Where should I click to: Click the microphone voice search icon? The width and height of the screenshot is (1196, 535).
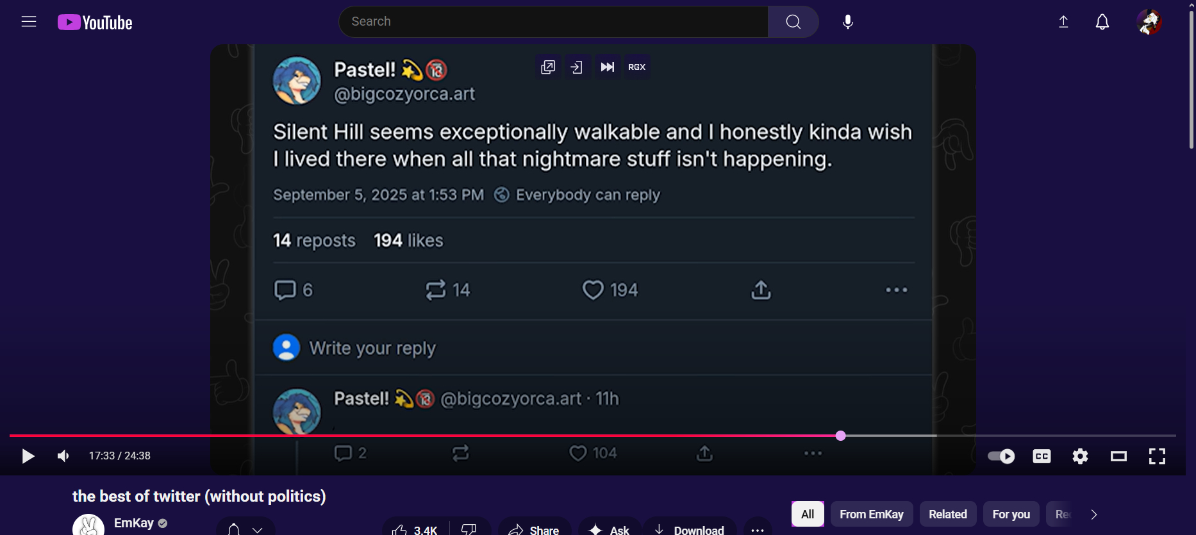(847, 22)
